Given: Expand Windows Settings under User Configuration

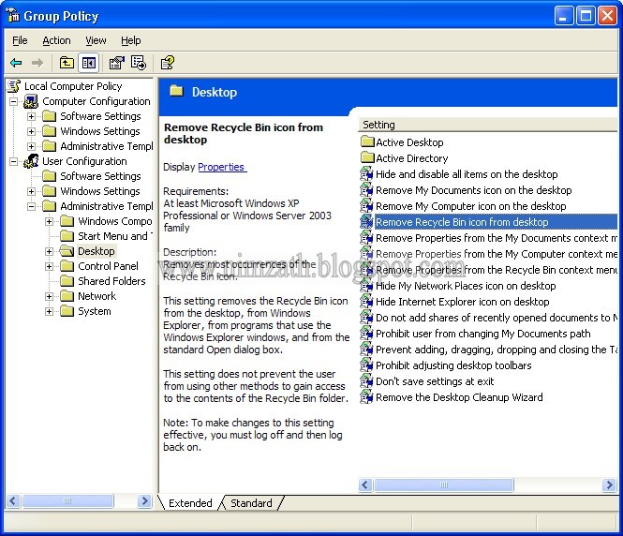Looking at the screenshot, I should (32, 191).
